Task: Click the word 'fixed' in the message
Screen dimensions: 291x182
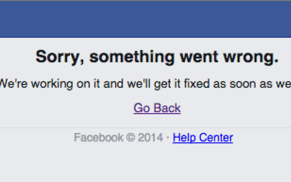Action: click(197, 83)
